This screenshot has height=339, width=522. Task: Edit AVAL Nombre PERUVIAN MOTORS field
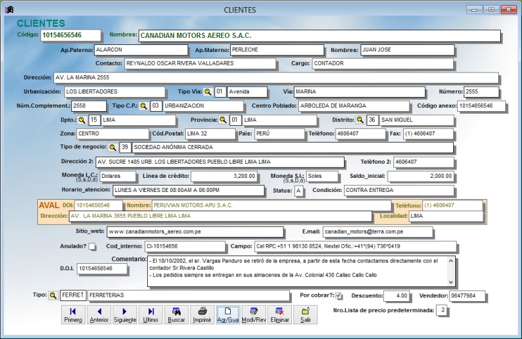pos(271,205)
